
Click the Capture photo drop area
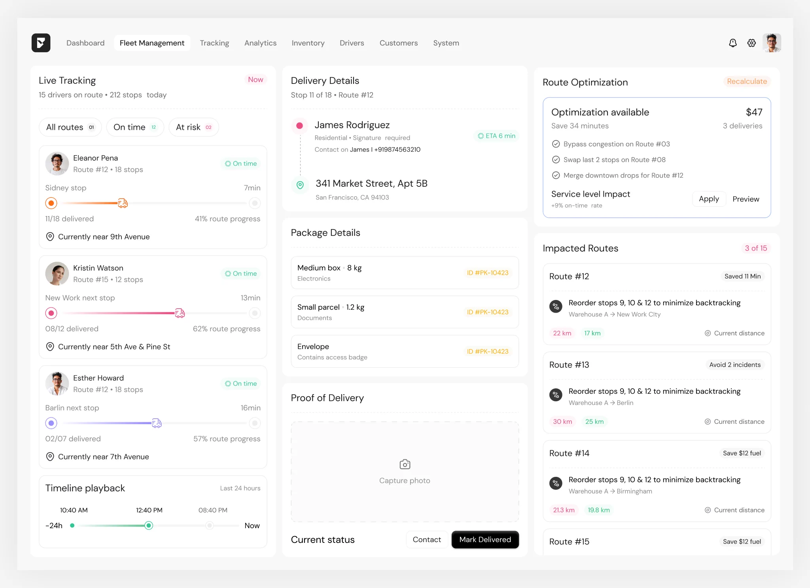coord(405,472)
